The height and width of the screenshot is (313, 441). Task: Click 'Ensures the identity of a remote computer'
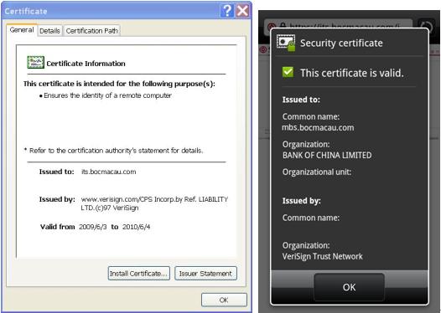point(107,95)
